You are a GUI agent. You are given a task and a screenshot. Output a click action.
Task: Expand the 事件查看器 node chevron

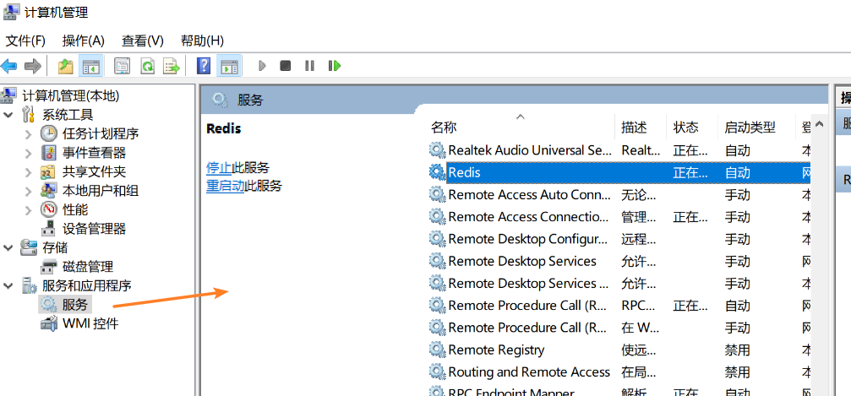pos(29,153)
